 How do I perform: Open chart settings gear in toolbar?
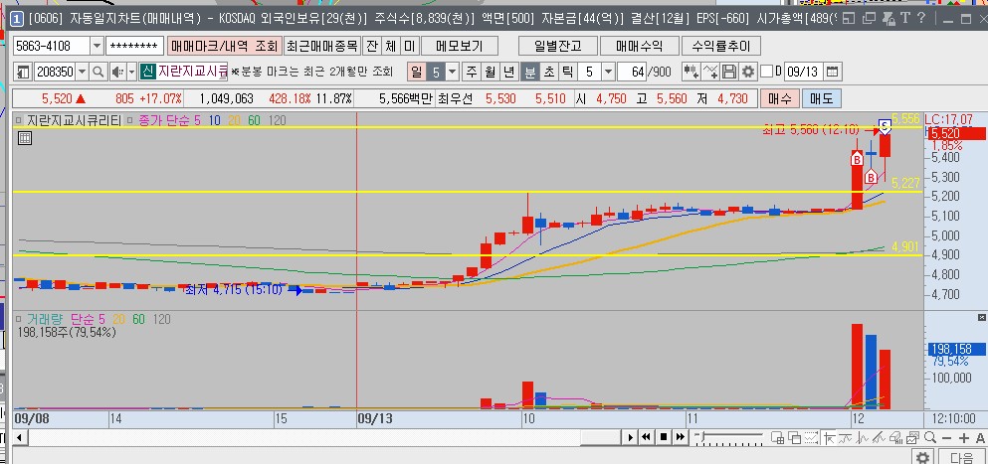pyautogui.click(x=748, y=72)
